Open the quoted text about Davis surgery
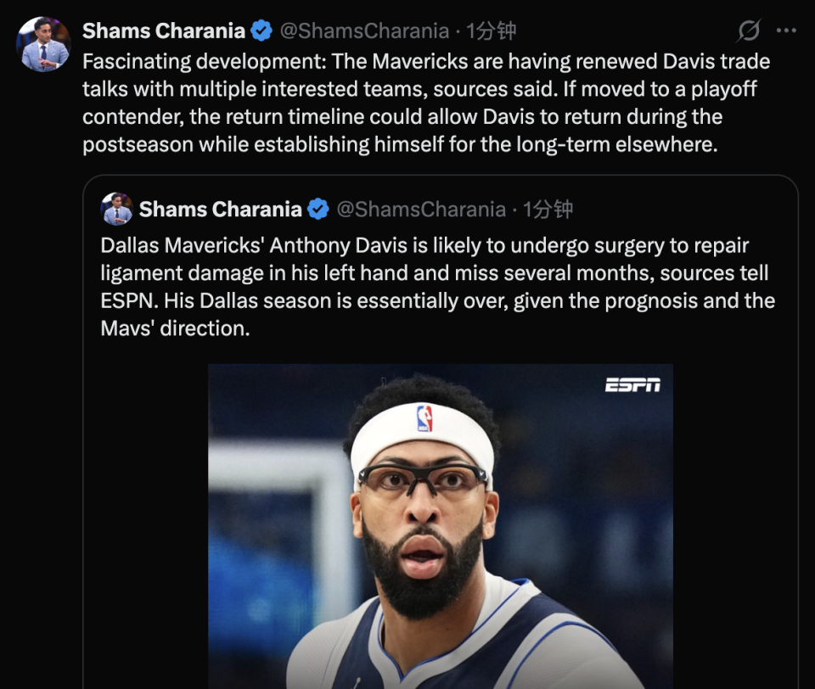This screenshot has width=815, height=689. pos(438,287)
